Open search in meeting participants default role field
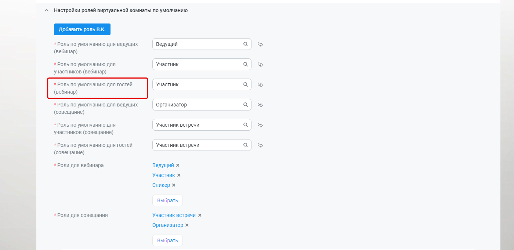The width and height of the screenshot is (514, 250). pos(246,125)
